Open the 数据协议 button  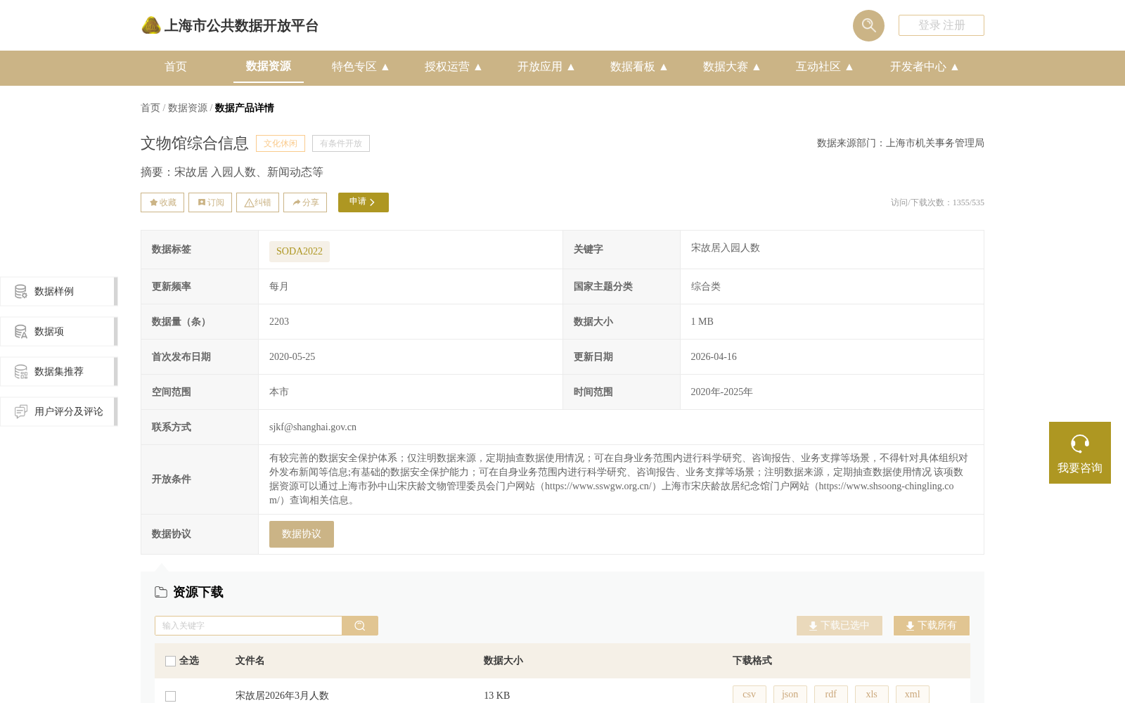pos(302,534)
